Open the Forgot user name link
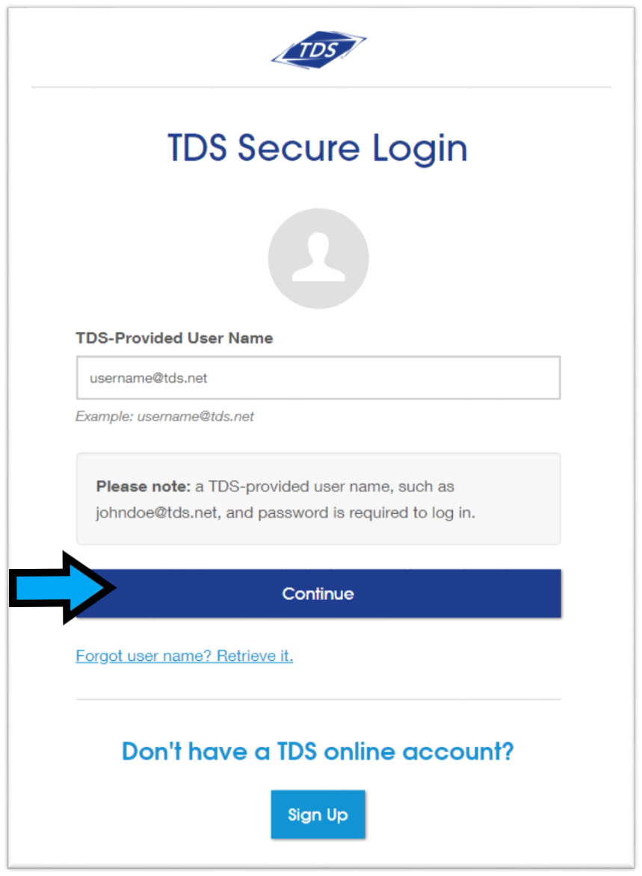Viewport: 642px width, 876px height. [185, 656]
